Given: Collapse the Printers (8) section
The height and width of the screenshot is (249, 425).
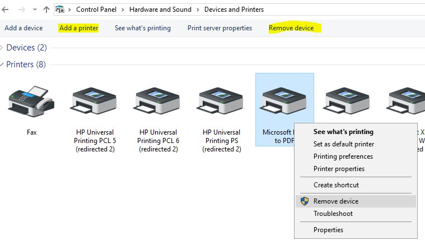Looking at the screenshot, I should 3,64.
